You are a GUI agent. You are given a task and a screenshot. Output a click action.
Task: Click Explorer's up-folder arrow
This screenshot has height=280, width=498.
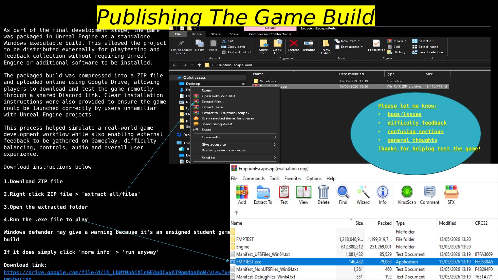pyautogui.click(x=199, y=65)
